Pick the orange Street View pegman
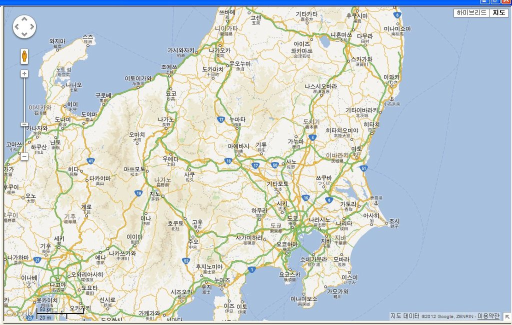512x325 pixels. (24, 56)
